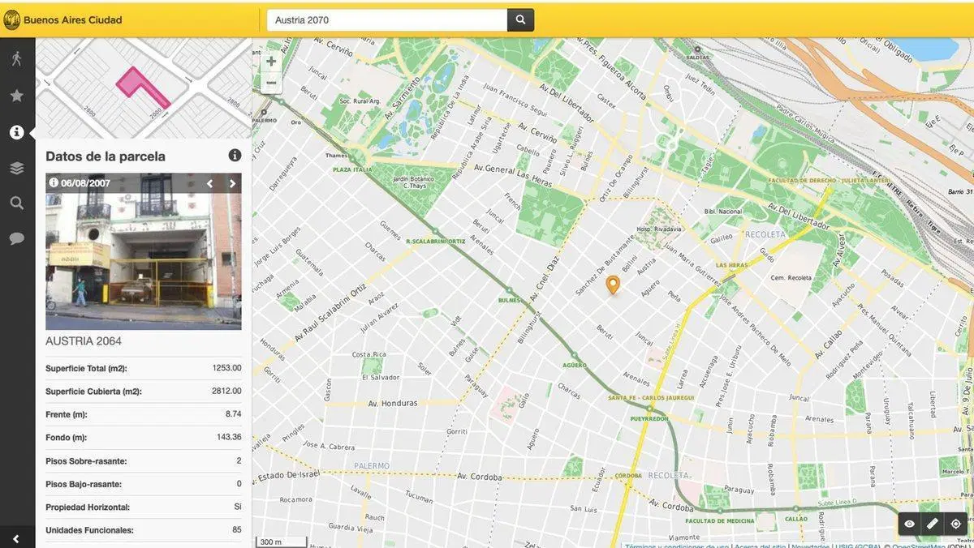This screenshot has height=548, width=974.
Task: Click the address search field
Action: pyautogui.click(x=387, y=20)
